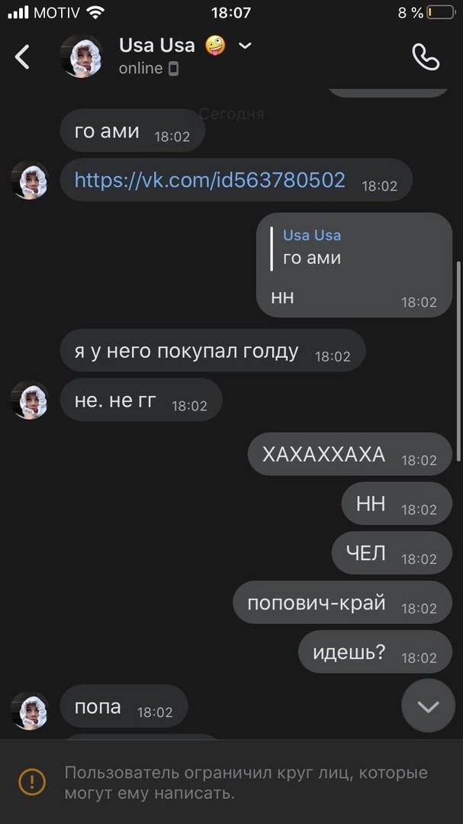Open quoted 'го ами' reply from Usa Usa
The height and width of the screenshot is (824, 463).
pos(312,247)
